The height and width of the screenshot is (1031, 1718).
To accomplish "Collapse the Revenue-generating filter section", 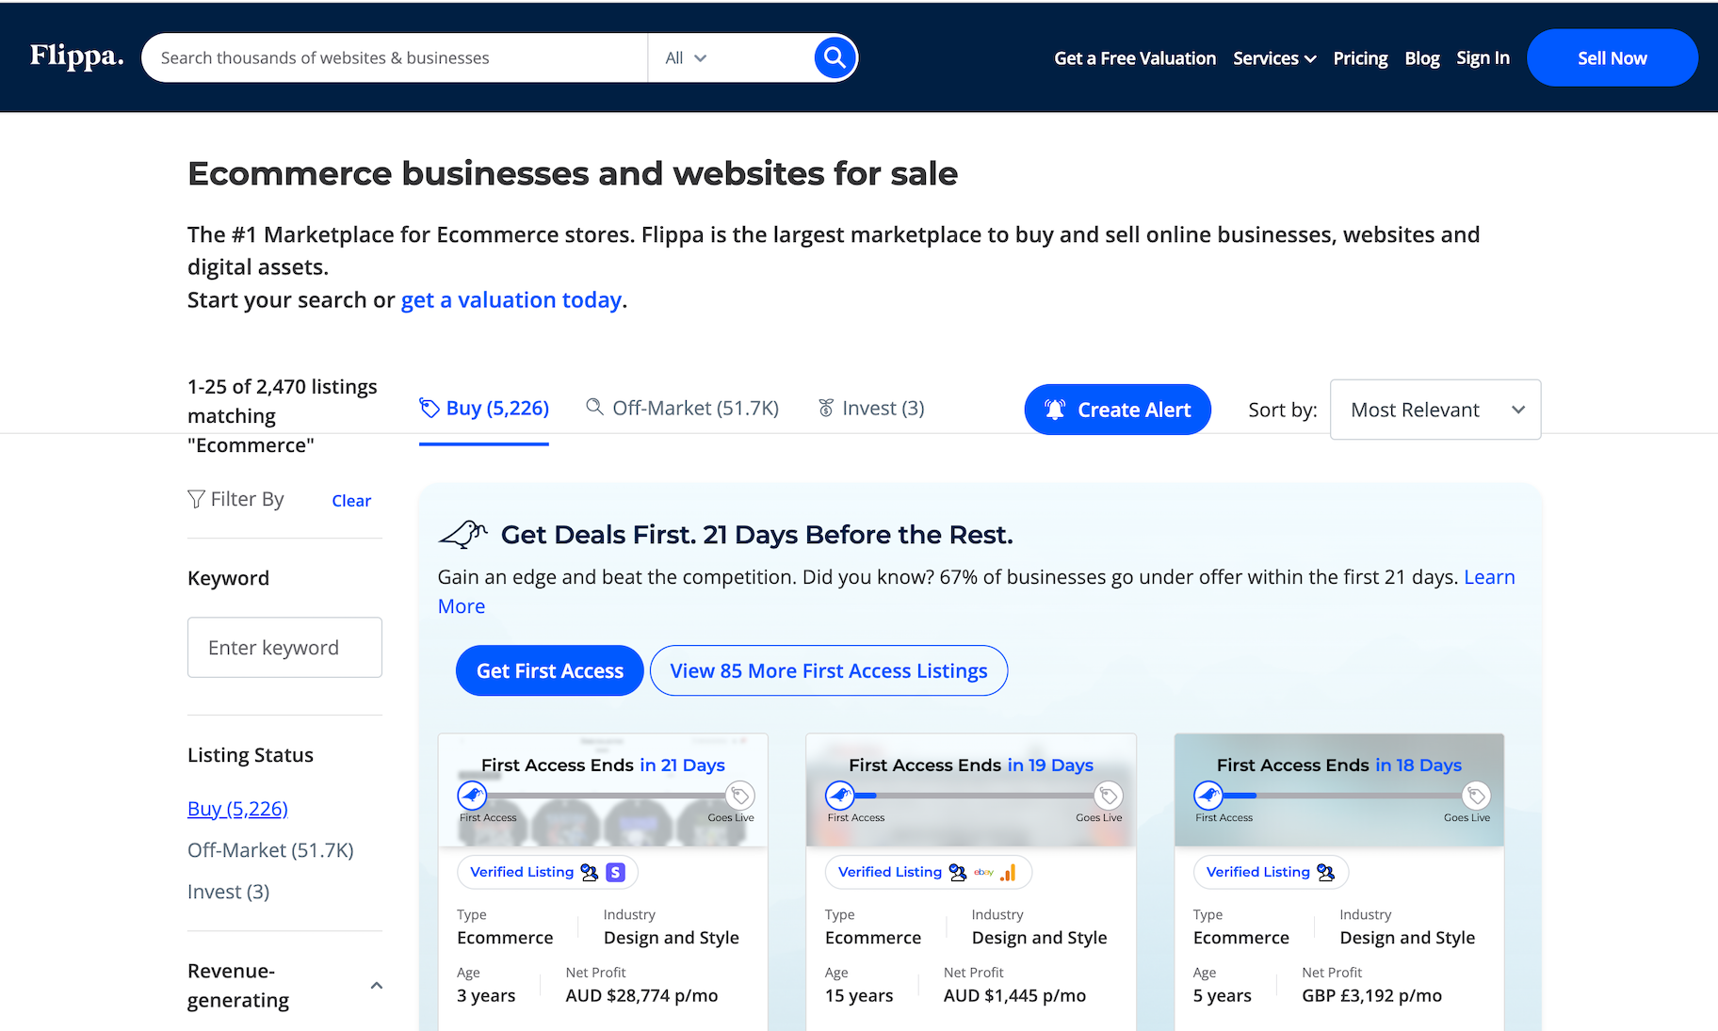I will [376, 986].
